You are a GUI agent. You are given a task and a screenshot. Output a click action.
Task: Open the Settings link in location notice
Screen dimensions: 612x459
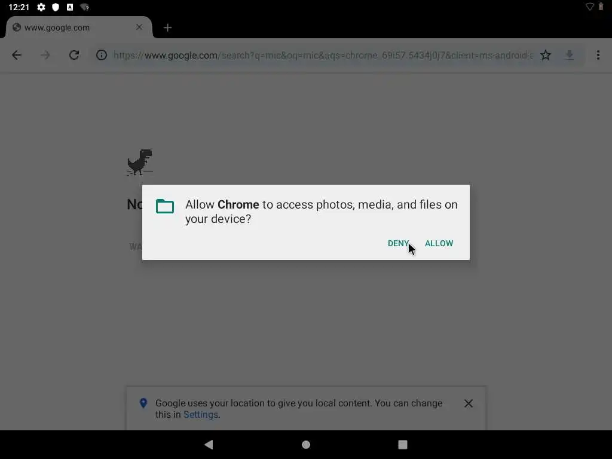(x=201, y=415)
